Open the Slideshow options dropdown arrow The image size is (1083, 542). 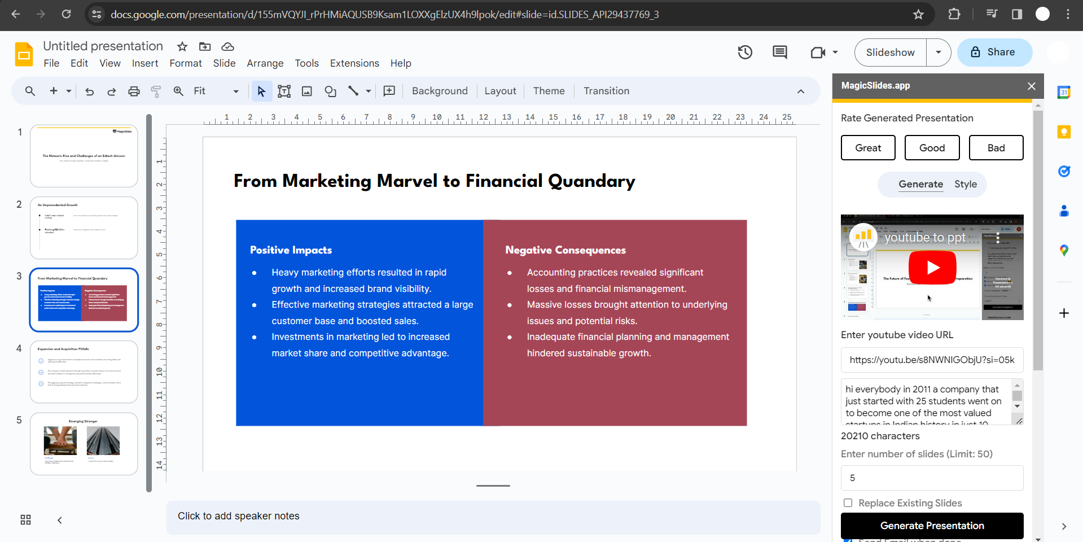[939, 53]
